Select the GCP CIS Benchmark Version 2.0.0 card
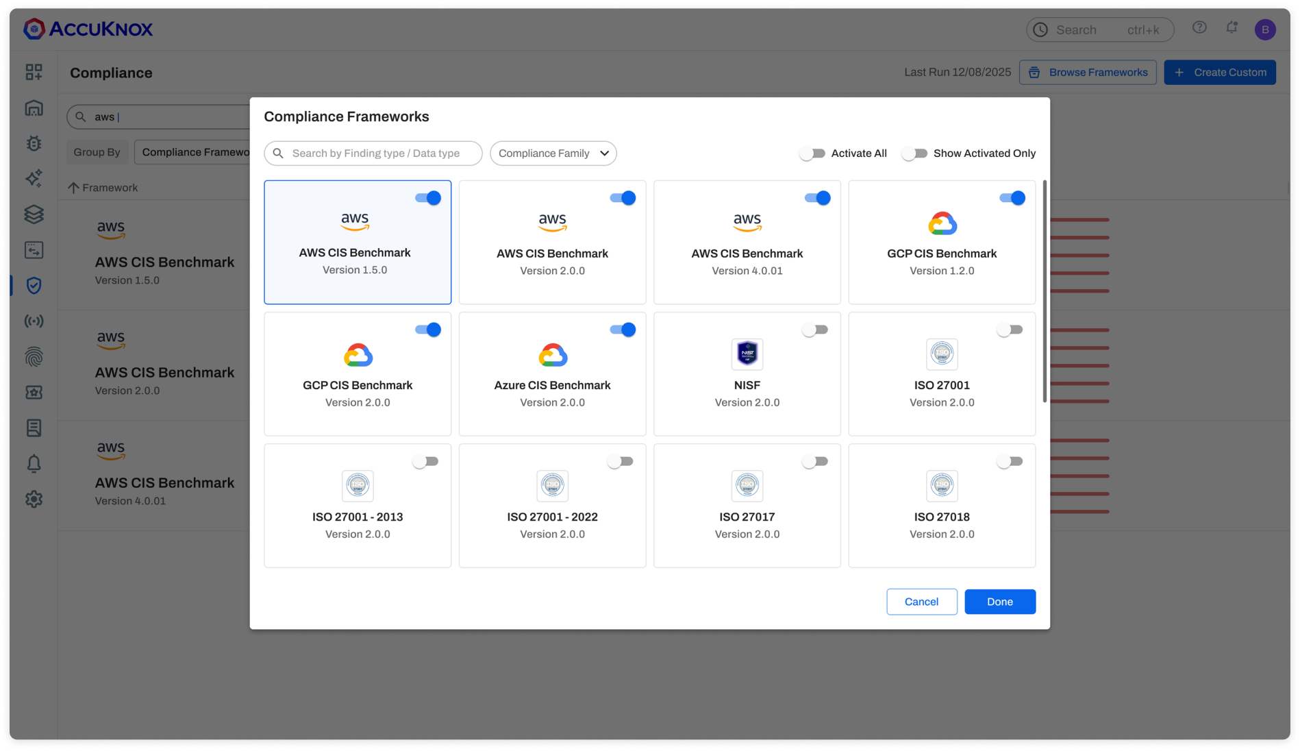Screen dimensions: 1300x751 (358, 374)
